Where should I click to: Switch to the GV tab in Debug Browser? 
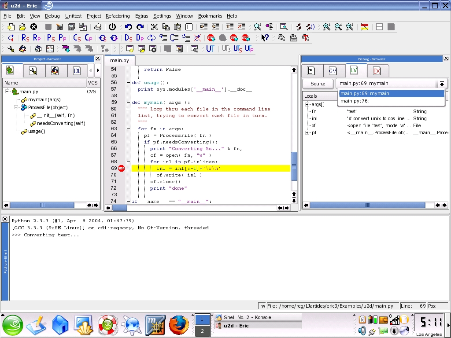point(333,70)
